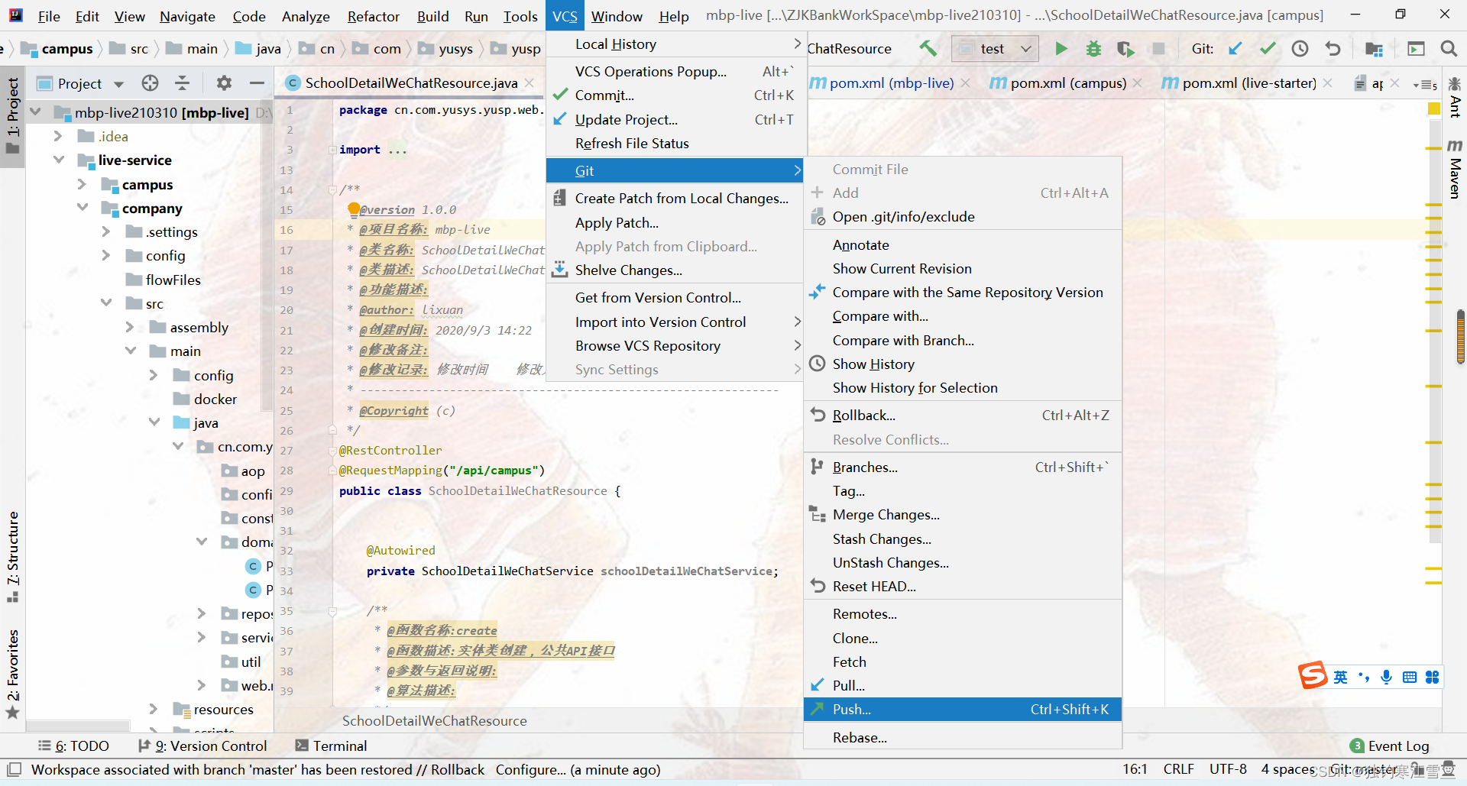Click Configure... link in status bar

(530, 769)
